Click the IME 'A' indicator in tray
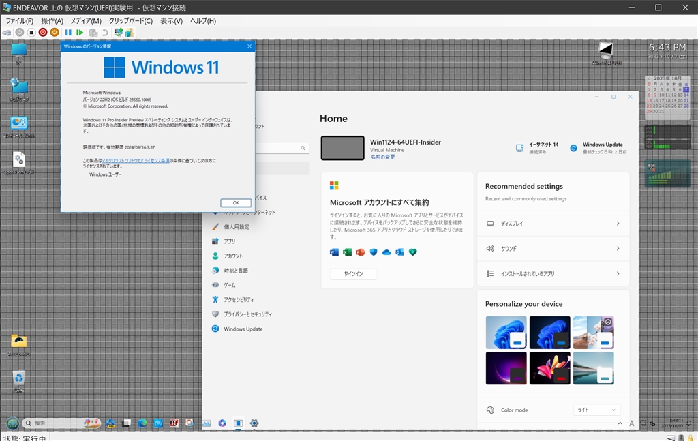The image size is (698, 441). (x=631, y=423)
